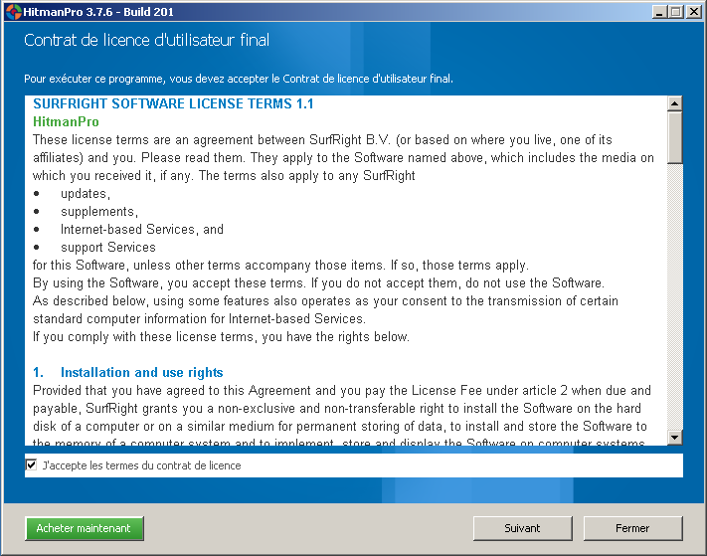Click the HitmanPro icon in title bar
Viewport: 707px width, 556px height.
(x=13, y=12)
